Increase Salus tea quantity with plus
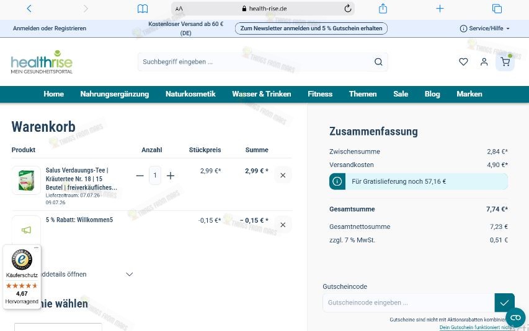The image size is (529, 331). tap(171, 176)
